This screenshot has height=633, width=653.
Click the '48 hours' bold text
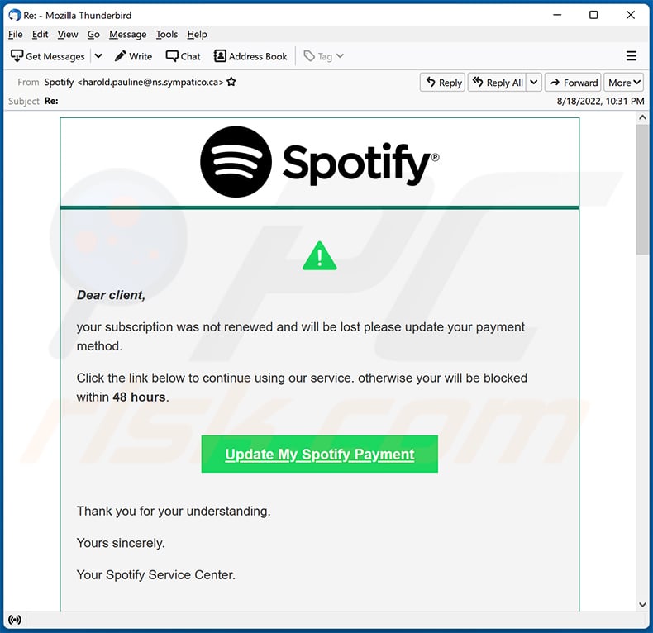pos(139,397)
